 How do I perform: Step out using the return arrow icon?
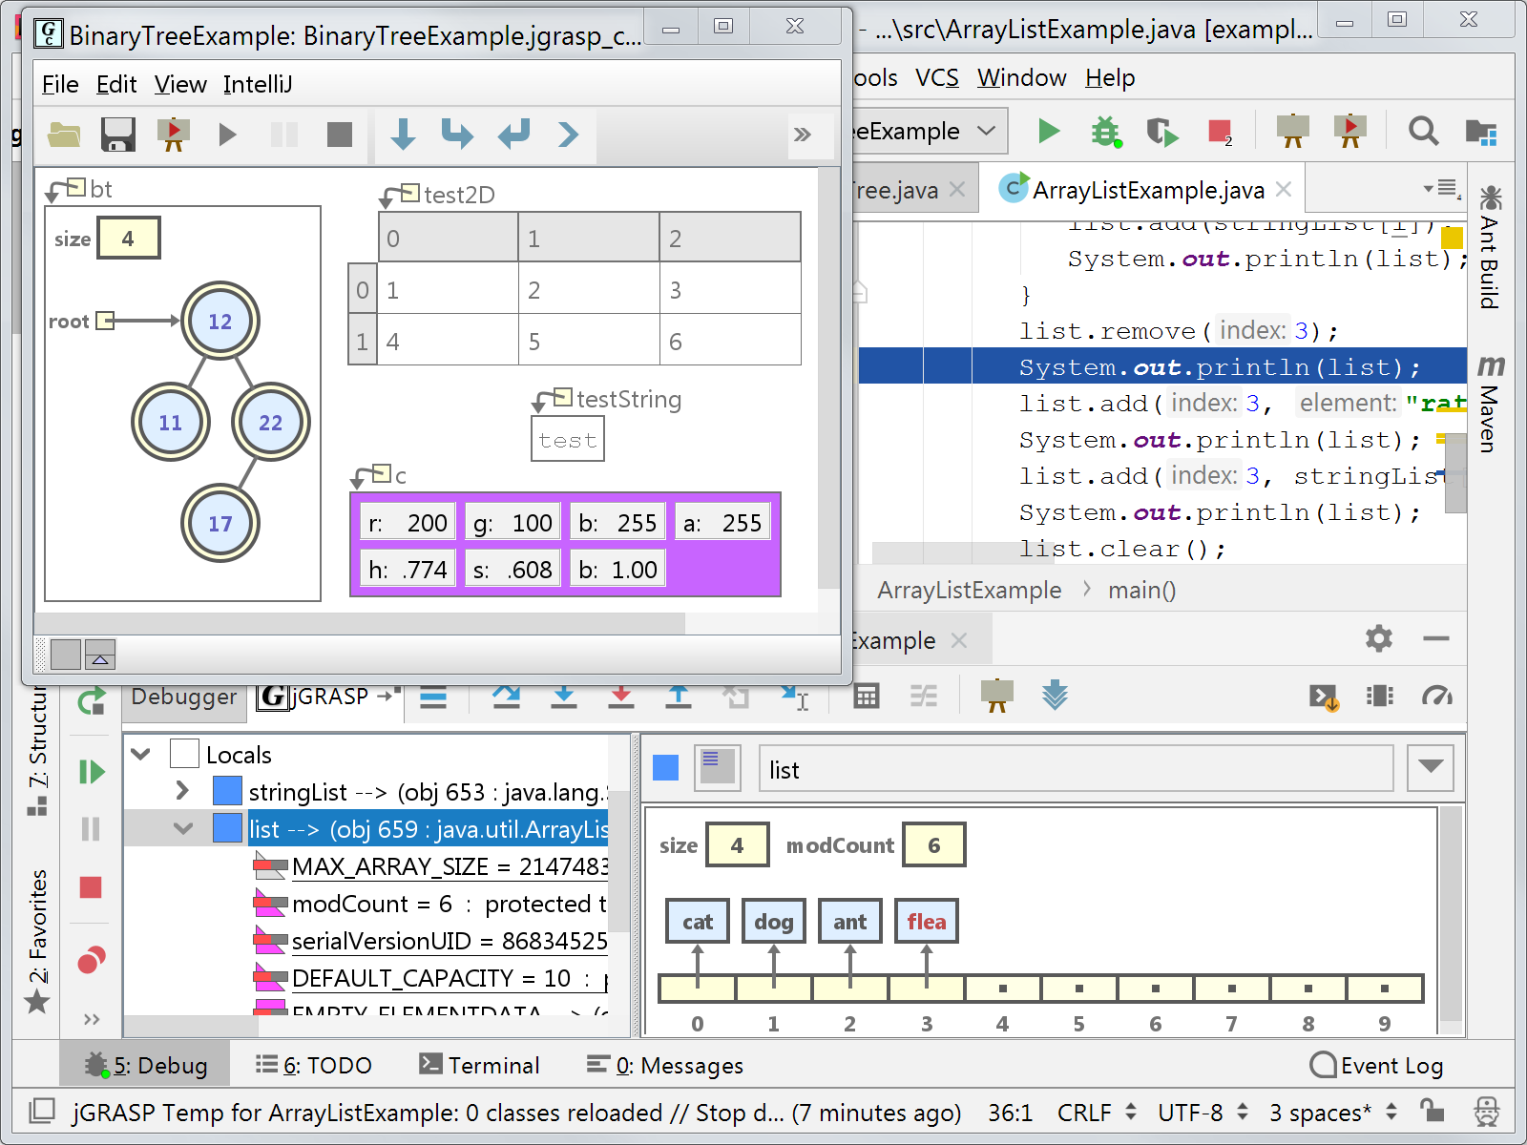tap(513, 135)
